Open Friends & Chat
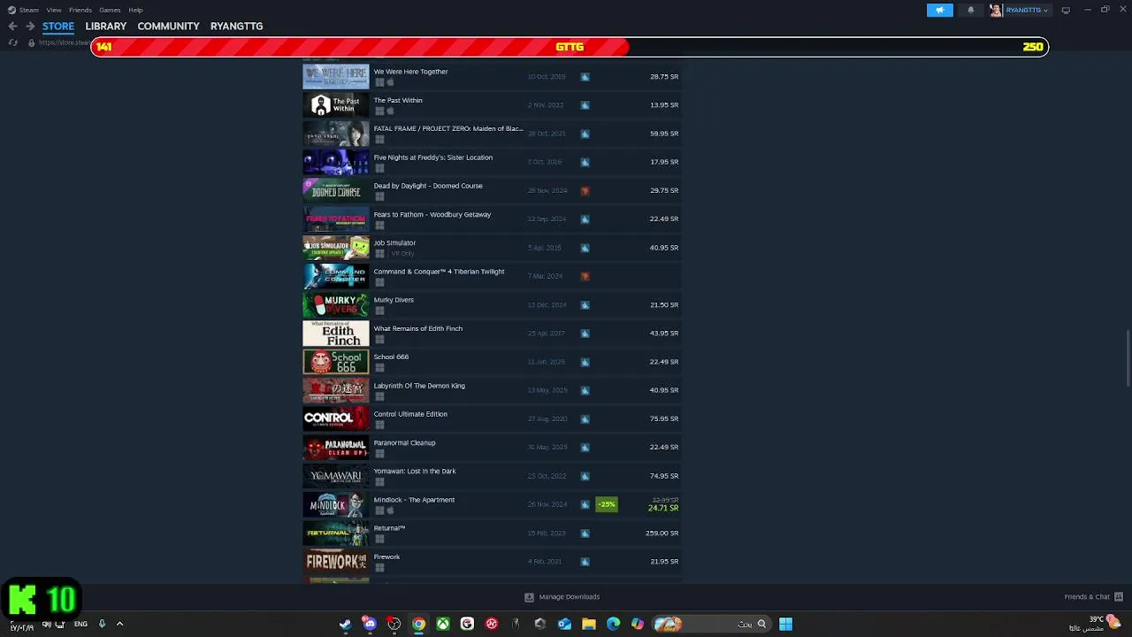Viewport: 1132px width, 637px height. pyautogui.click(x=1087, y=597)
